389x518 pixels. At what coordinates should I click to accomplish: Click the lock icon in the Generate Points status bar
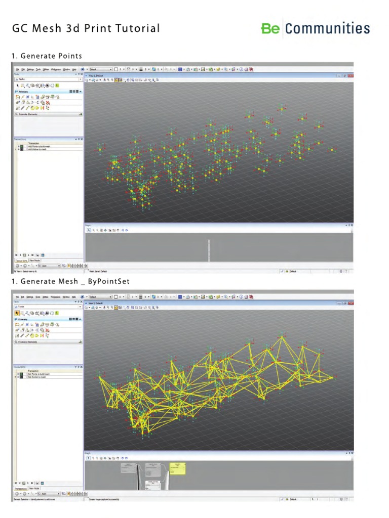pyautogui.click(x=287, y=271)
